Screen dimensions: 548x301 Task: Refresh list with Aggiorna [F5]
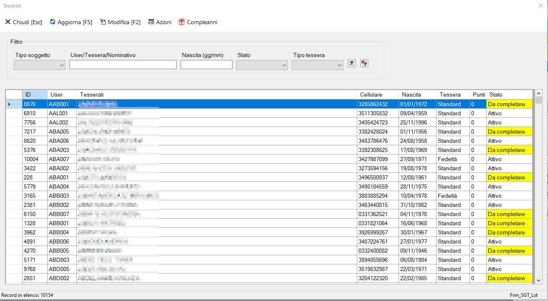click(71, 22)
